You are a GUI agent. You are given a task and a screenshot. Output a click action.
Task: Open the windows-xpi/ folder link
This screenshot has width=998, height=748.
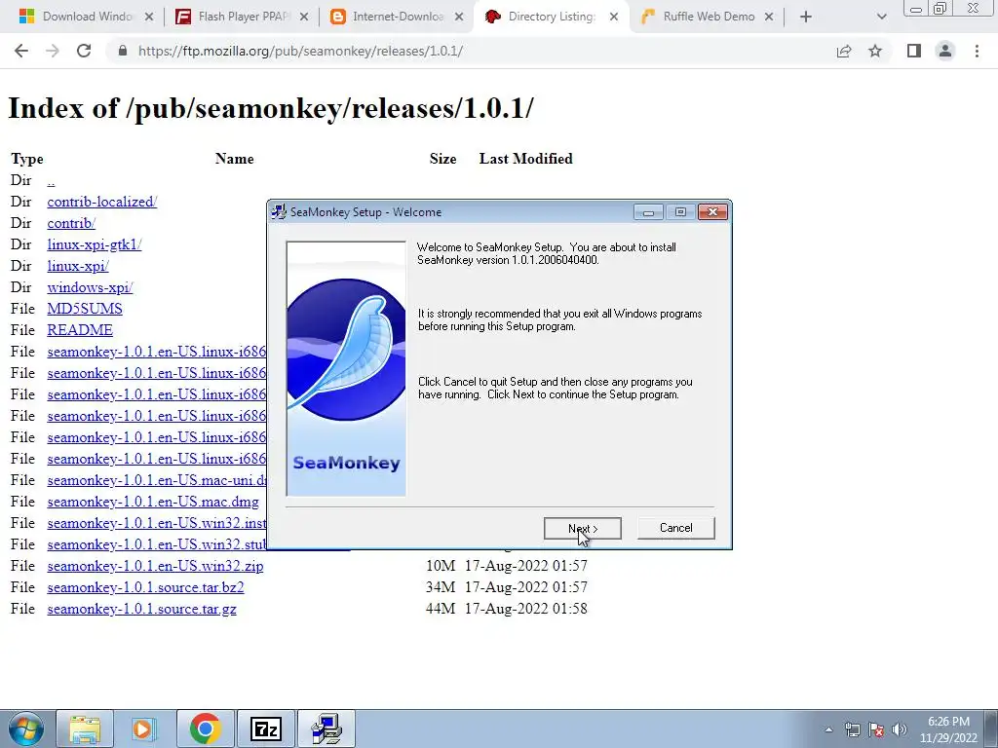90,287
